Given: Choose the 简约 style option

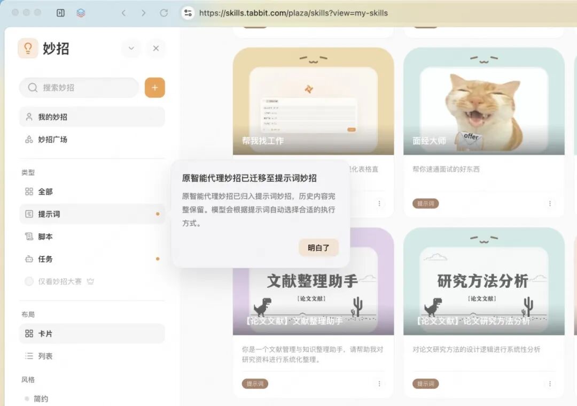Looking at the screenshot, I should click(37, 399).
